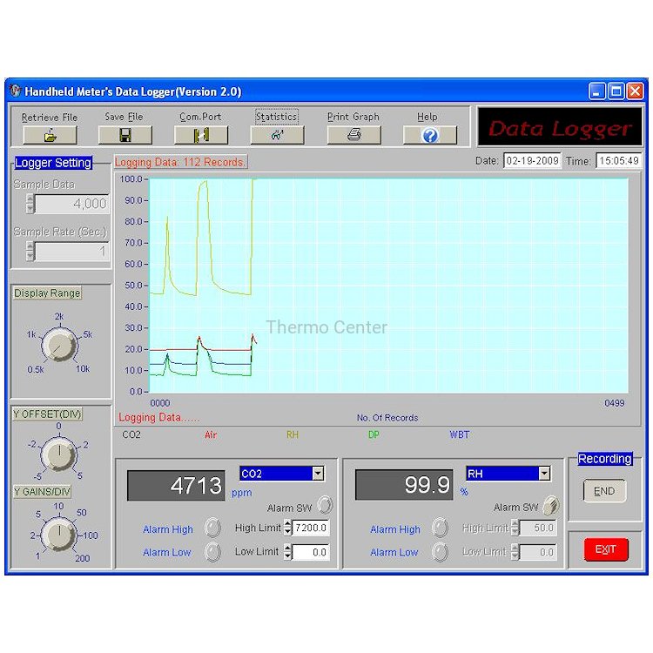The height and width of the screenshot is (653, 653).
Task: Open Help question mark icon
Action: [427, 135]
